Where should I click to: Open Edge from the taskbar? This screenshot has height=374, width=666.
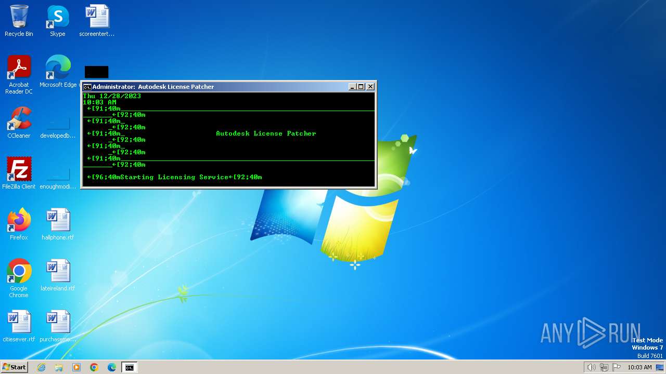(x=112, y=367)
